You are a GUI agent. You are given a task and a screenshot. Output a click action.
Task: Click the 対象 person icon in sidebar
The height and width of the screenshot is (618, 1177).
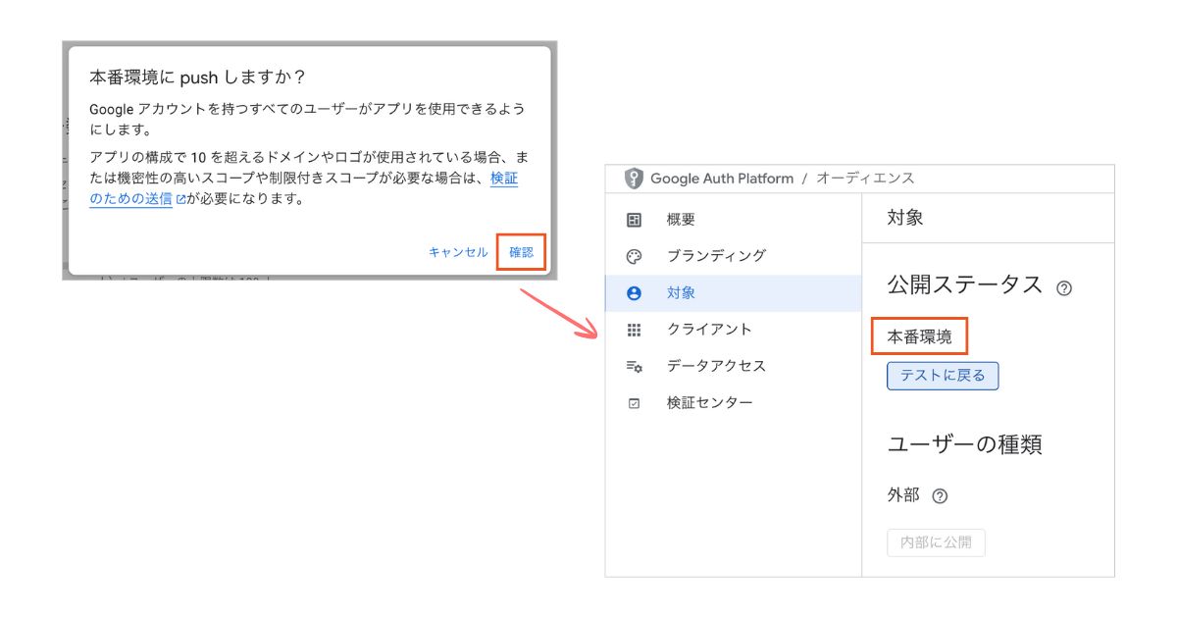click(634, 293)
